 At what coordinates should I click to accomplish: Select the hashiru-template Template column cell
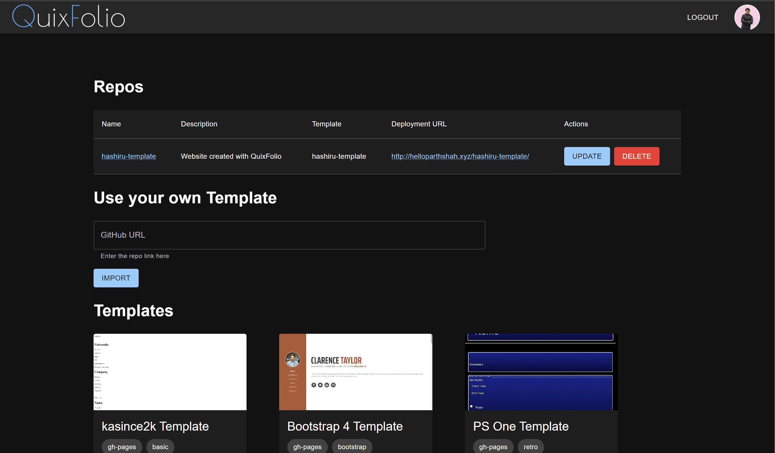339,156
